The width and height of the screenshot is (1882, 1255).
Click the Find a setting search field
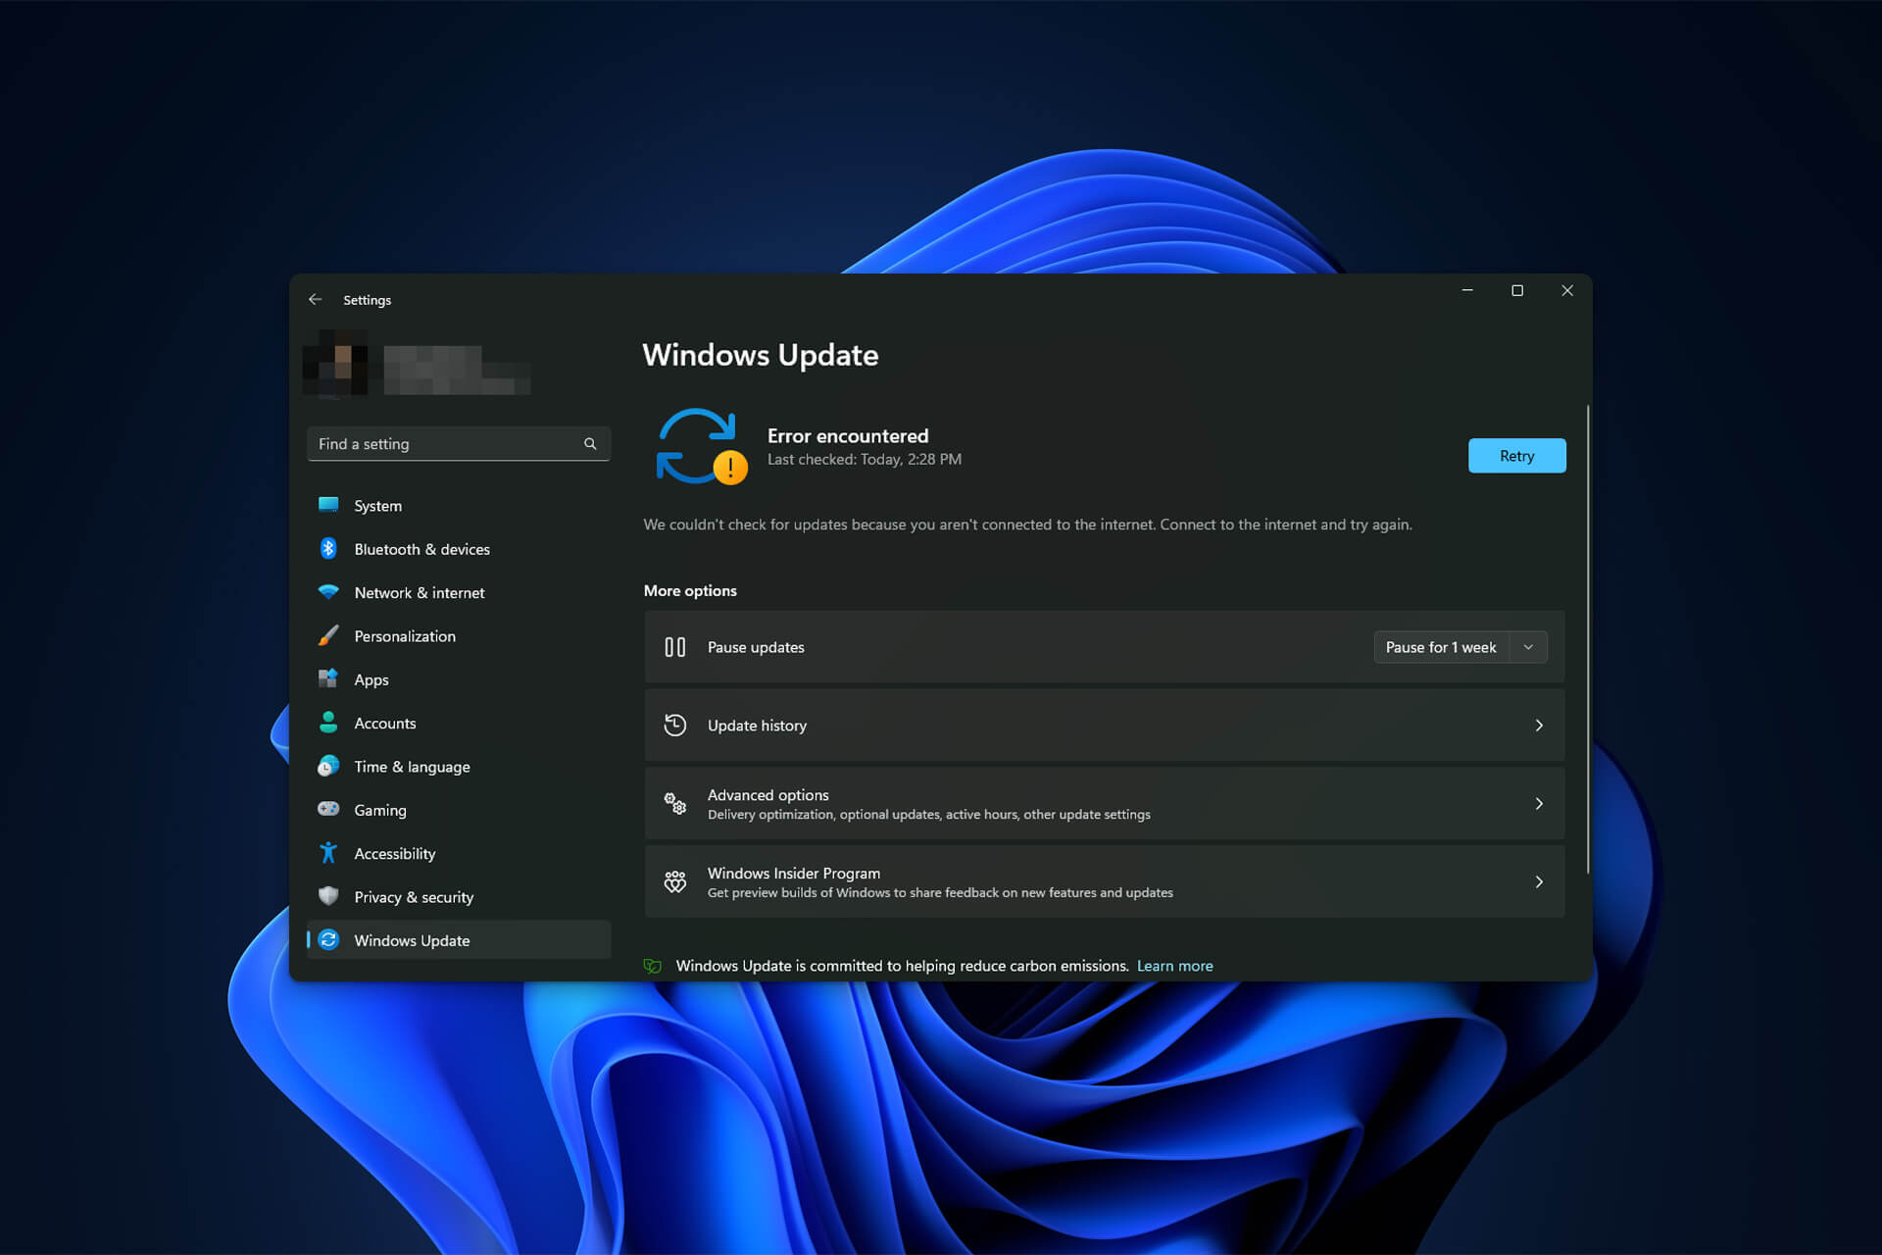click(x=459, y=444)
